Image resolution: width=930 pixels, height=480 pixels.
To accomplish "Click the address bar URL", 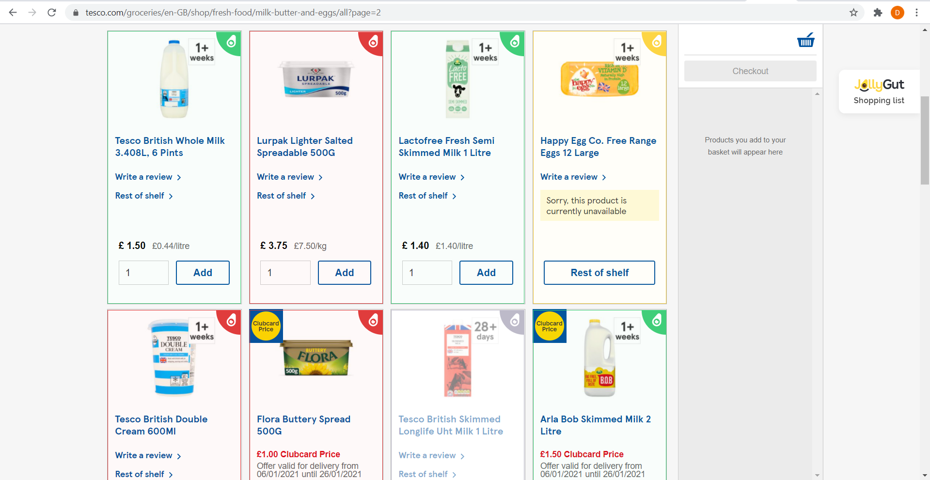I will pos(233,13).
